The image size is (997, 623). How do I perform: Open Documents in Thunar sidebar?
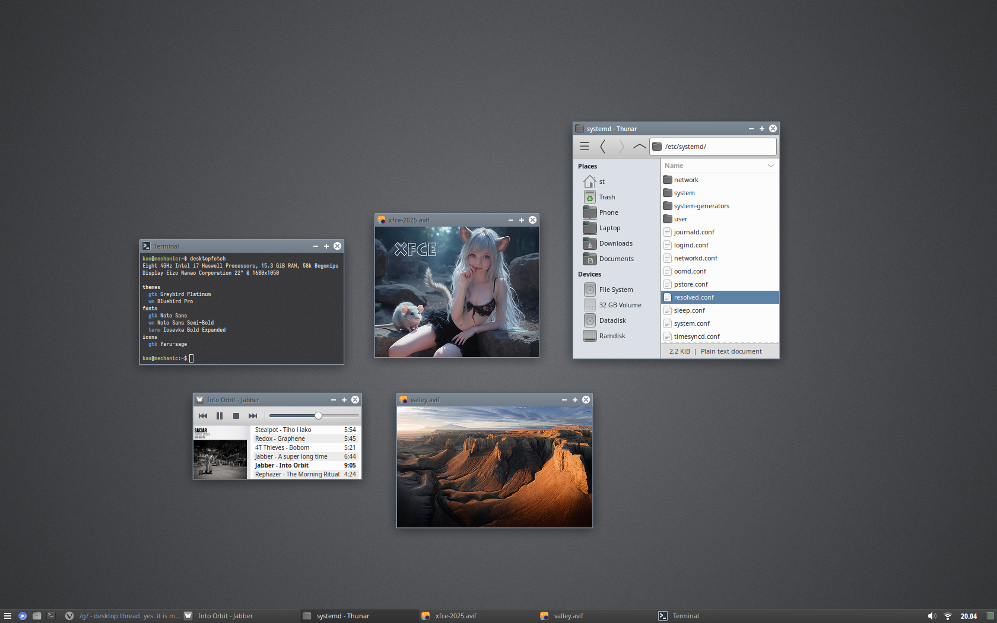click(617, 259)
